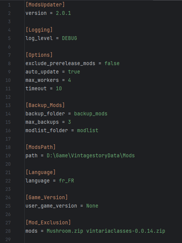Place cursor on the [Logging] section header
Screen dimensions: 182x243
pos(39,30)
